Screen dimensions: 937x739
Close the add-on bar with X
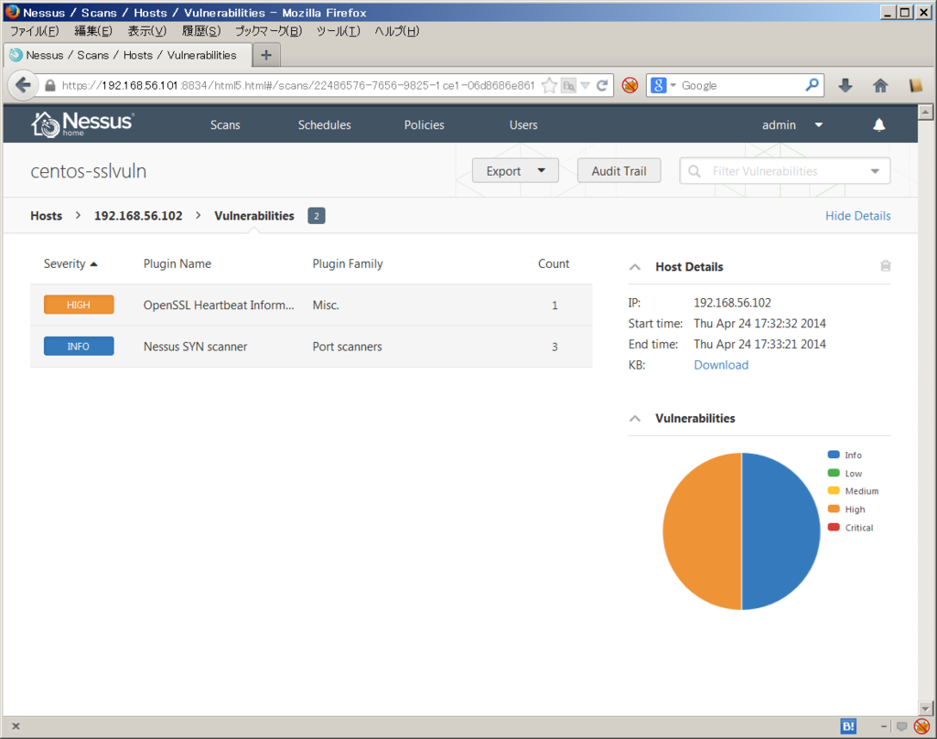(16, 726)
